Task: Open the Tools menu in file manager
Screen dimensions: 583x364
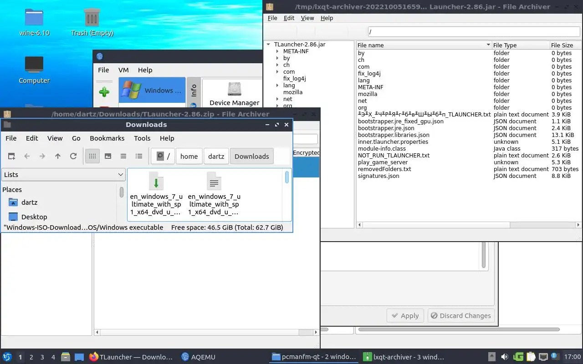Action: (142, 138)
